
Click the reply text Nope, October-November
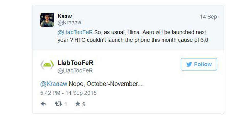(x=106, y=84)
